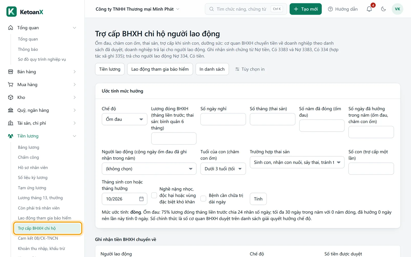Screen dimensions: 411x257
Task: Go to Hồ sơ nhân viên
Action: [x=33, y=168]
